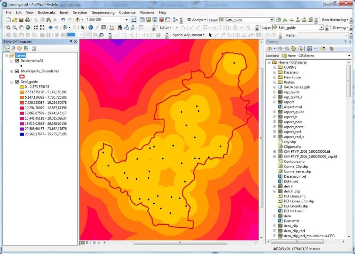
Task: Activate the Identify tool (blue i icon)
Action: (90, 27)
